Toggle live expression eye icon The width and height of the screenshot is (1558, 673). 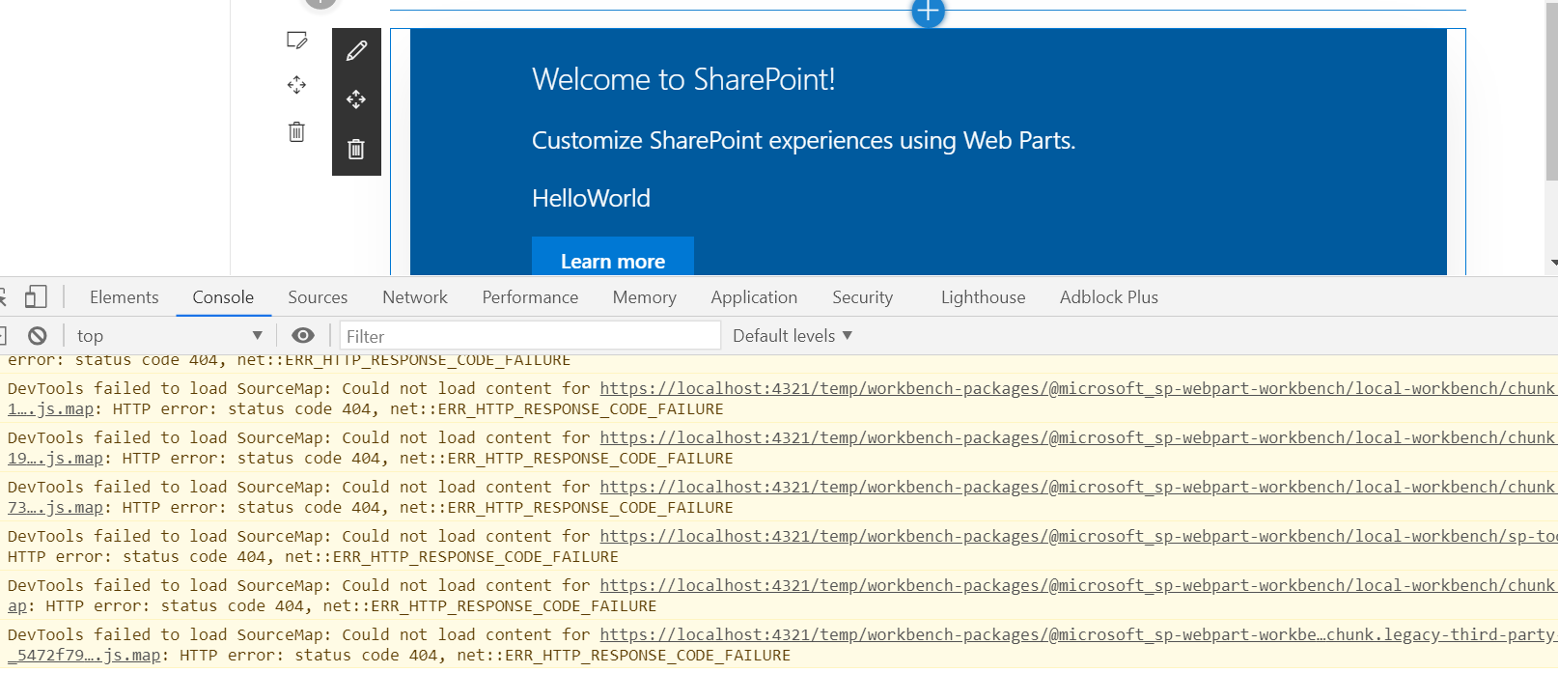click(303, 335)
